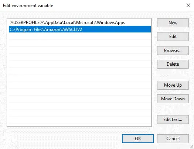Open the Edit text... view
194x149 pixels.
tap(173, 119)
